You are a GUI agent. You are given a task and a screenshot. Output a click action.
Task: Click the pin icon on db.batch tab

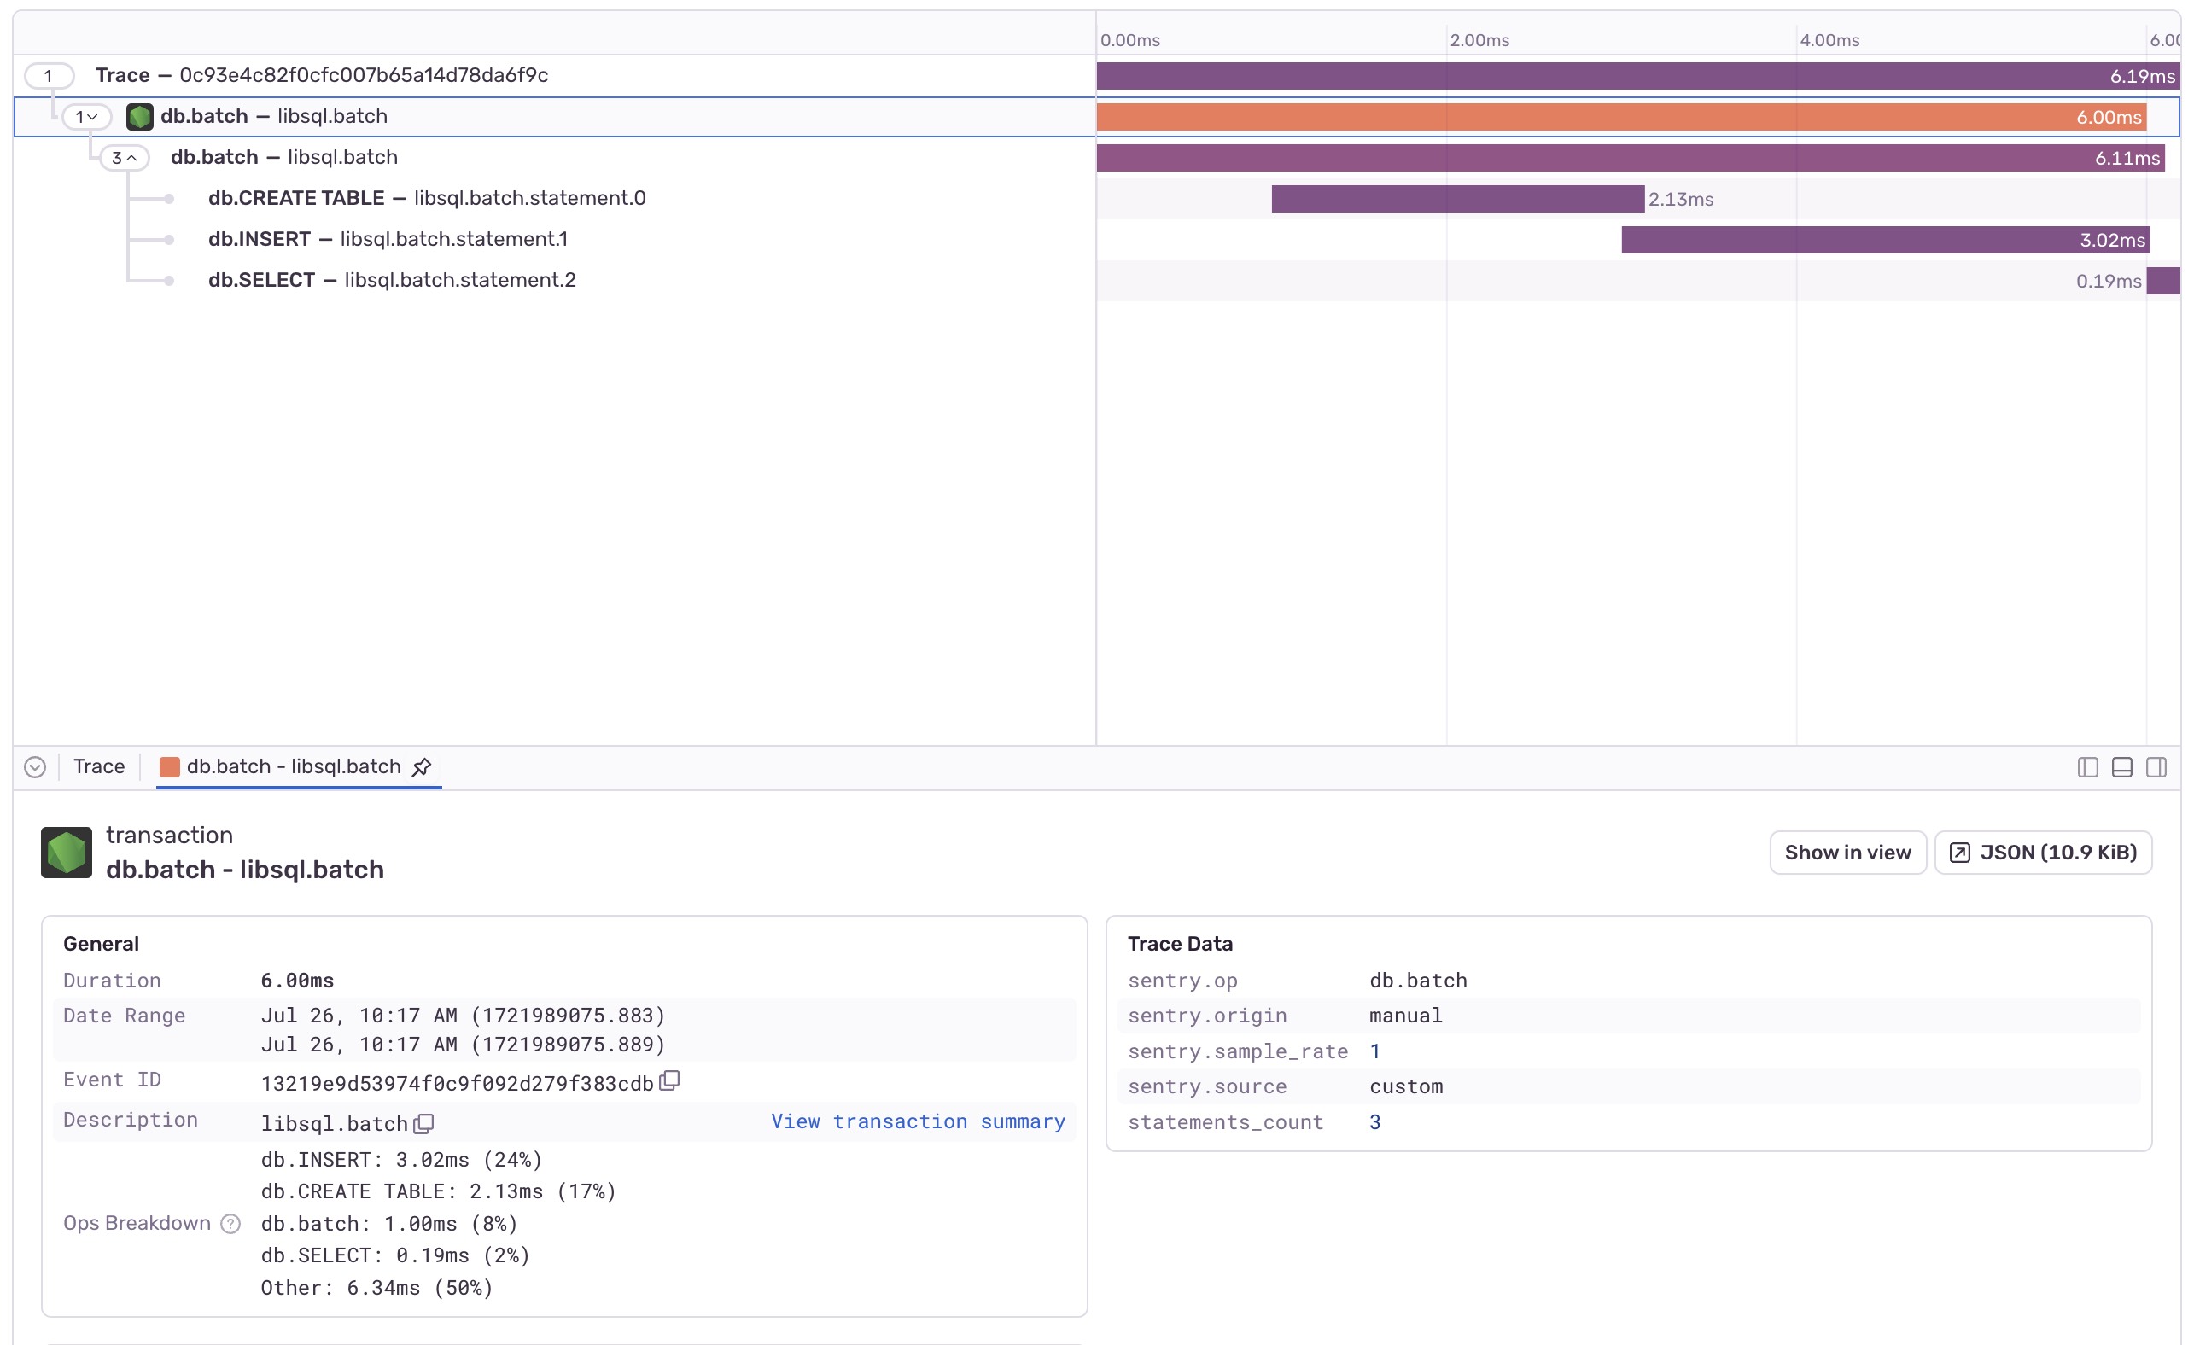point(421,767)
